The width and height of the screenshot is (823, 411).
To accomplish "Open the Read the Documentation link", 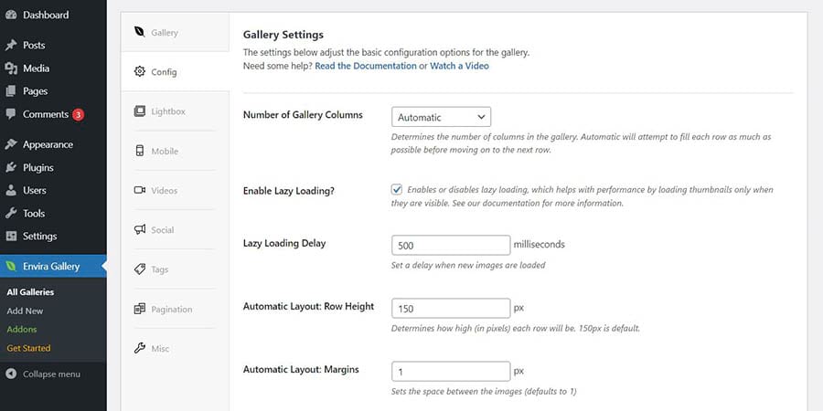I will pyautogui.click(x=365, y=66).
